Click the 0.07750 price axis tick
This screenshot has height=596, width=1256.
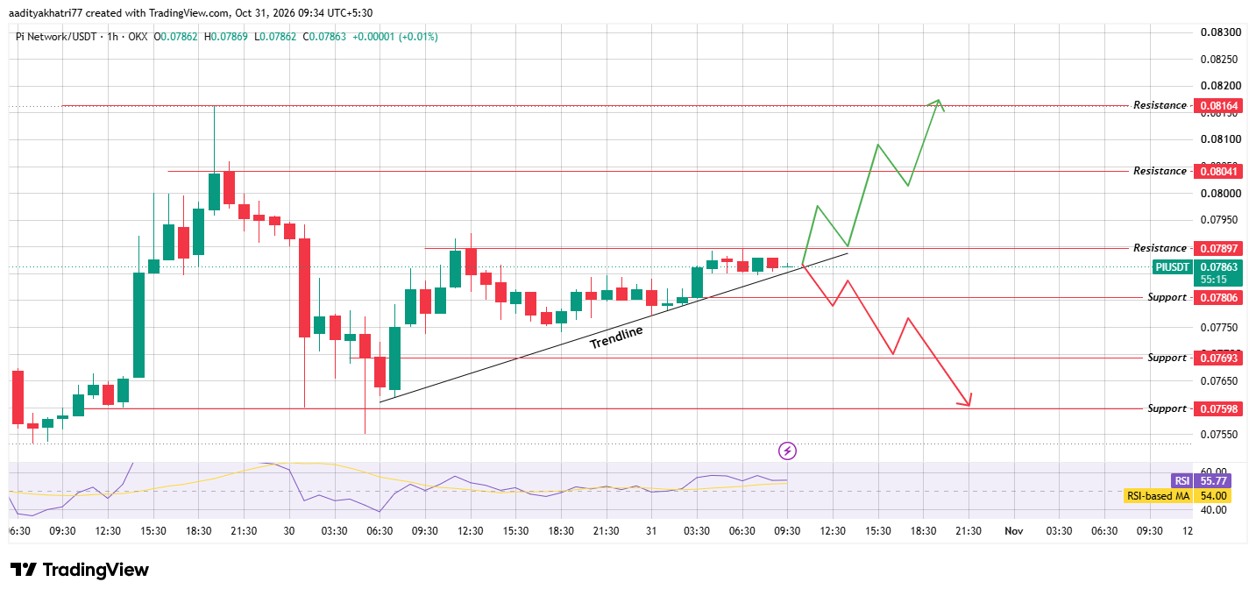1219,328
